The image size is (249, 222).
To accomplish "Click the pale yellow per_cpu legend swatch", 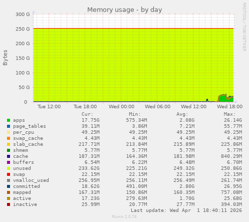I will click(9, 132).
